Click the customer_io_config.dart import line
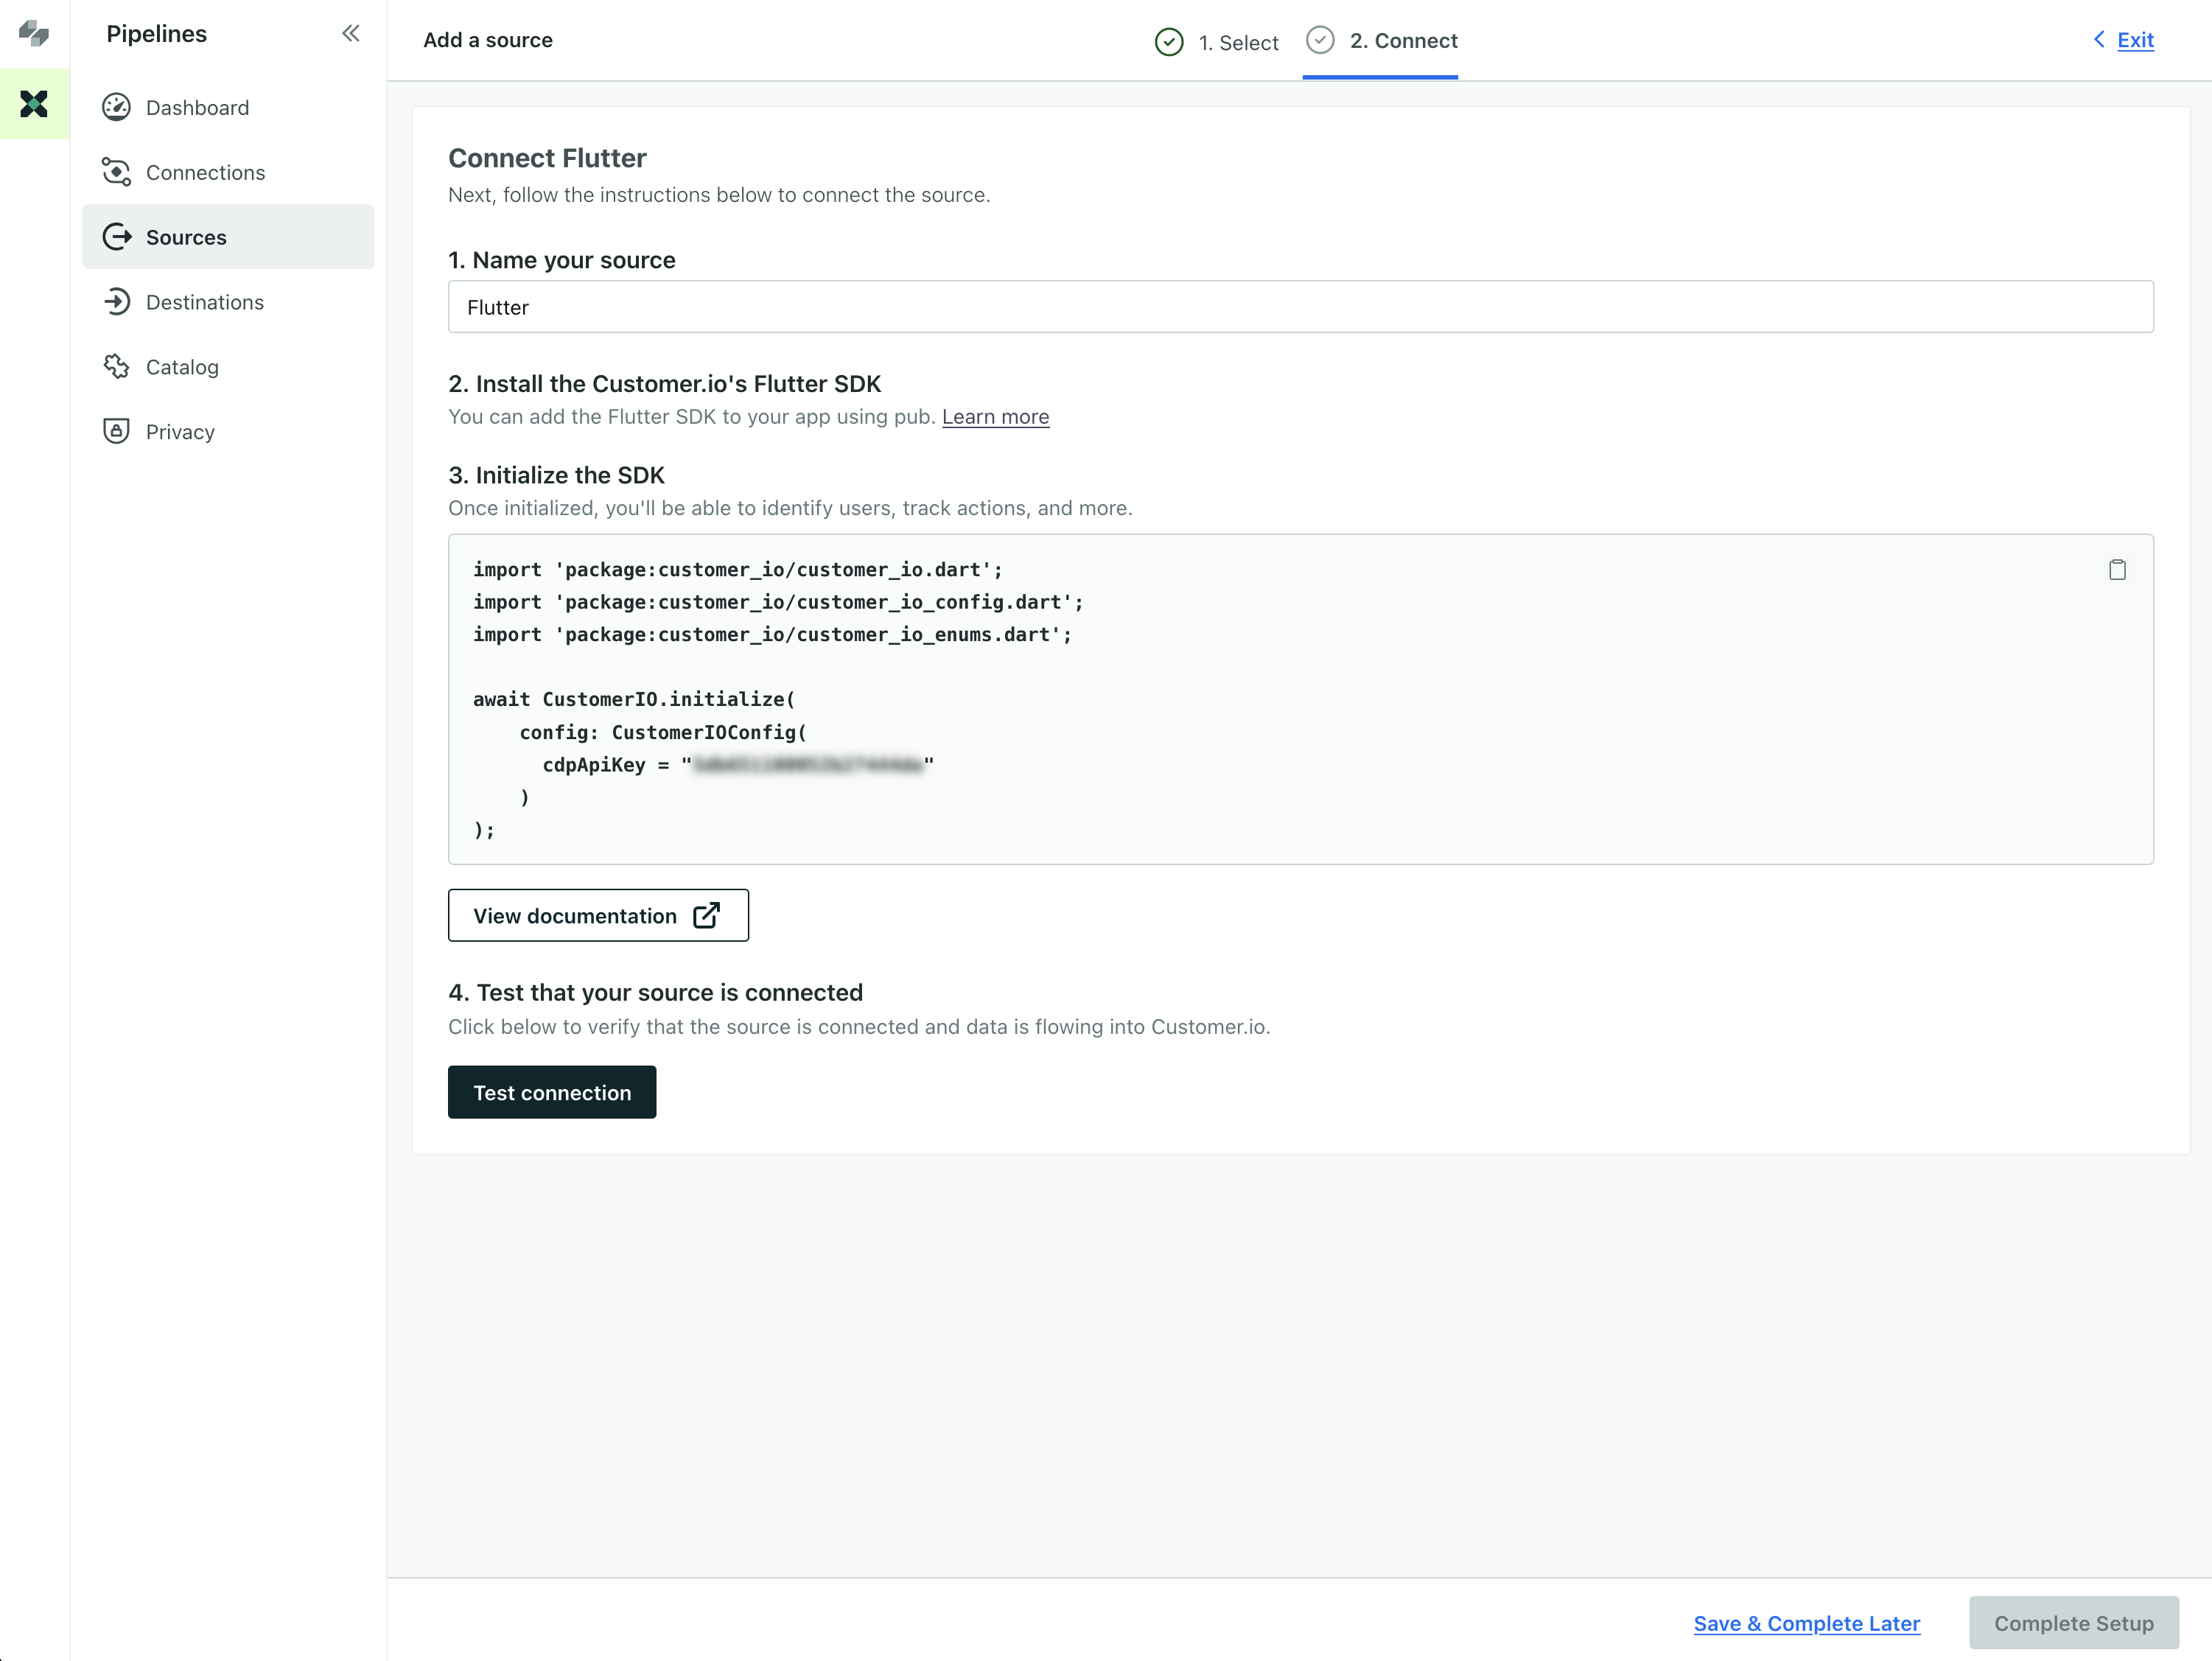 pyautogui.click(x=778, y=602)
